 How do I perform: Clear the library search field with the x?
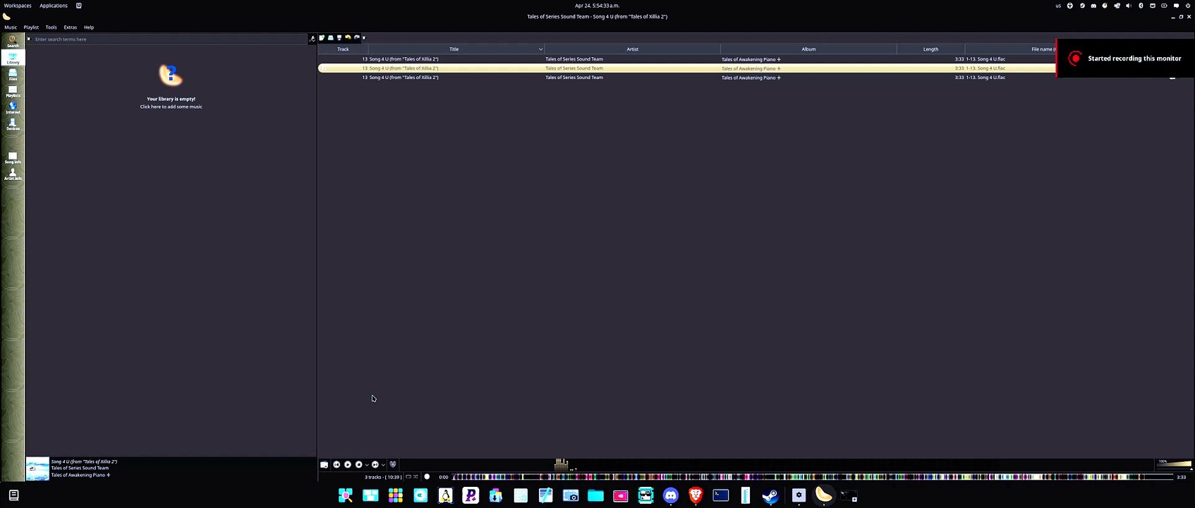29,39
